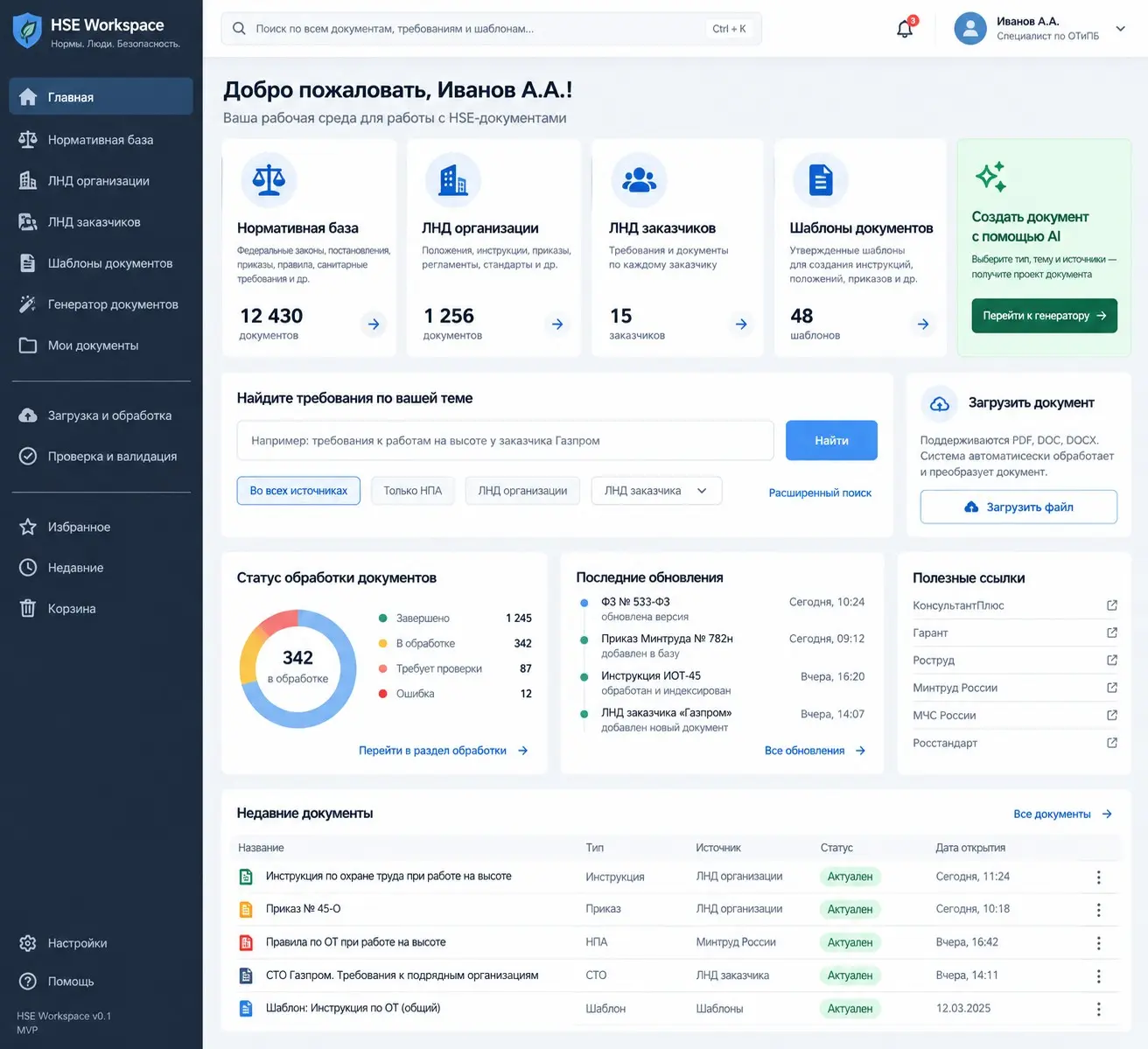Select the Во всех источниках filter

tap(298, 491)
